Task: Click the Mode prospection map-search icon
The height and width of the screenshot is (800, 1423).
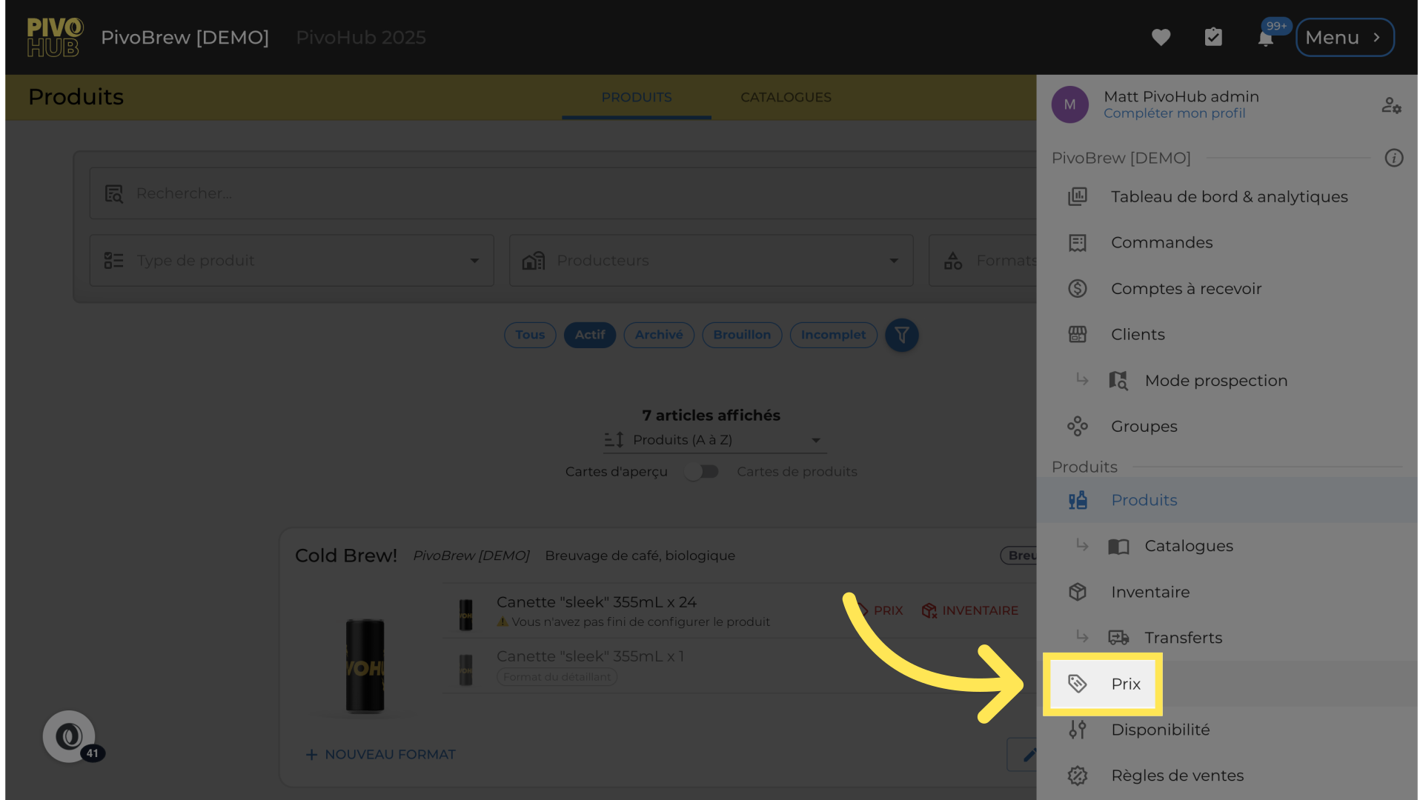Action: (x=1118, y=380)
